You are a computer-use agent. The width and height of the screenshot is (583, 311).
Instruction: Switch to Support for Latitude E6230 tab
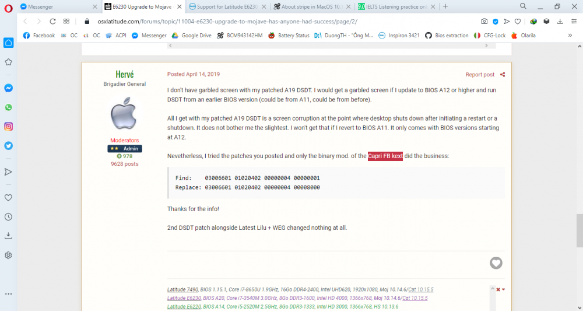(227, 6)
